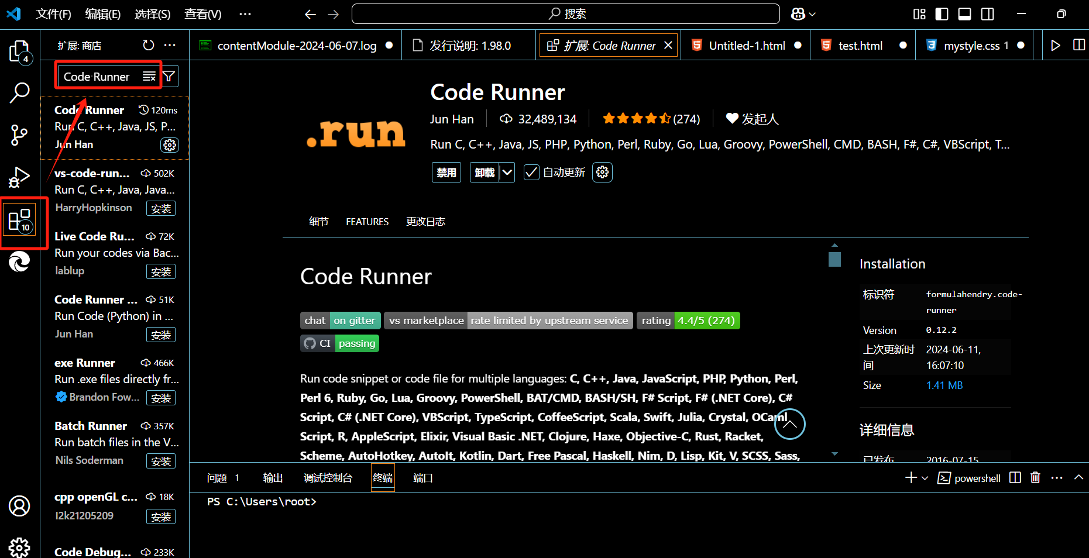This screenshot has width=1089, height=558.
Task: Disable Code Runner with the 禁用 button
Action: (446, 173)
